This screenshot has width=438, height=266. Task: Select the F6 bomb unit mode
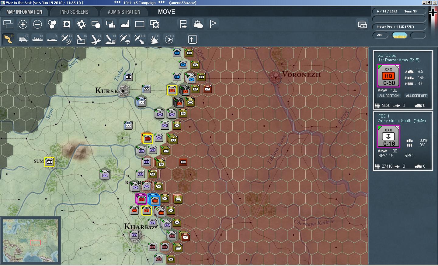point(81,39)
